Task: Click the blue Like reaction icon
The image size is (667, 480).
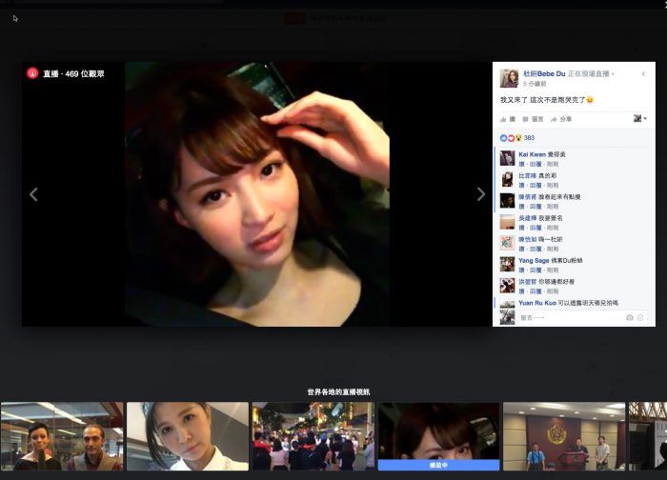Action: pyautogui.click(x=503, y=138)
